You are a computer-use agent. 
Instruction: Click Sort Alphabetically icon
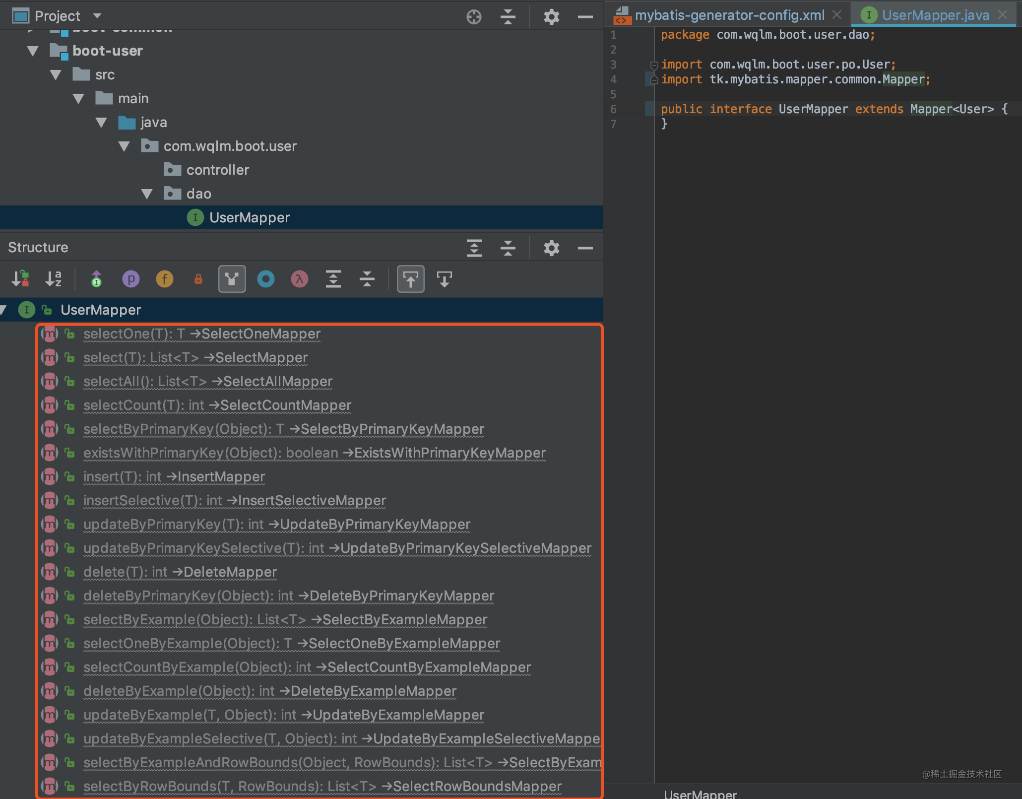(54, 279)
